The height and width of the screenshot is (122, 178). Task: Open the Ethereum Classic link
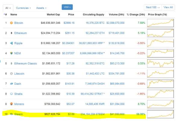[x=26, y=64]
